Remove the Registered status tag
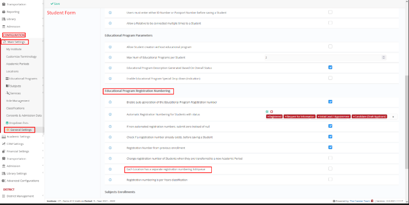The image size is (409, 205). click(x=268, y=117)
